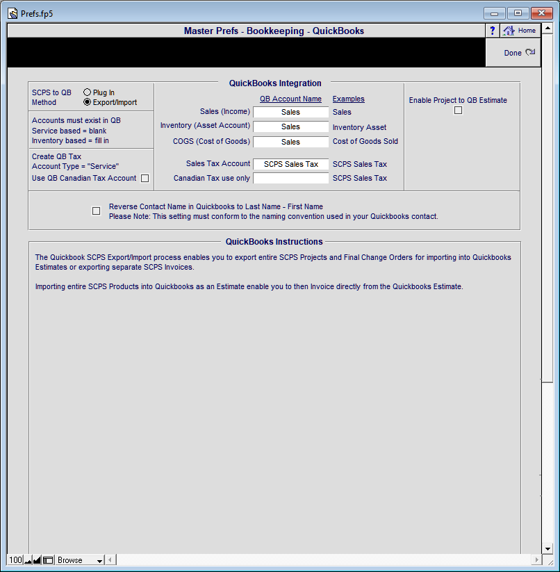Select the Plug In method radio button
The width and height of the screenshot is (560, 572).
coord(87,92)
